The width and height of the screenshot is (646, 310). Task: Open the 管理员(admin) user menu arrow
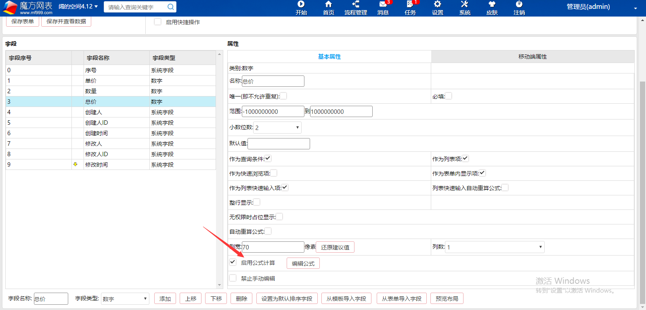pyautogui.click(x=636, y=8)
